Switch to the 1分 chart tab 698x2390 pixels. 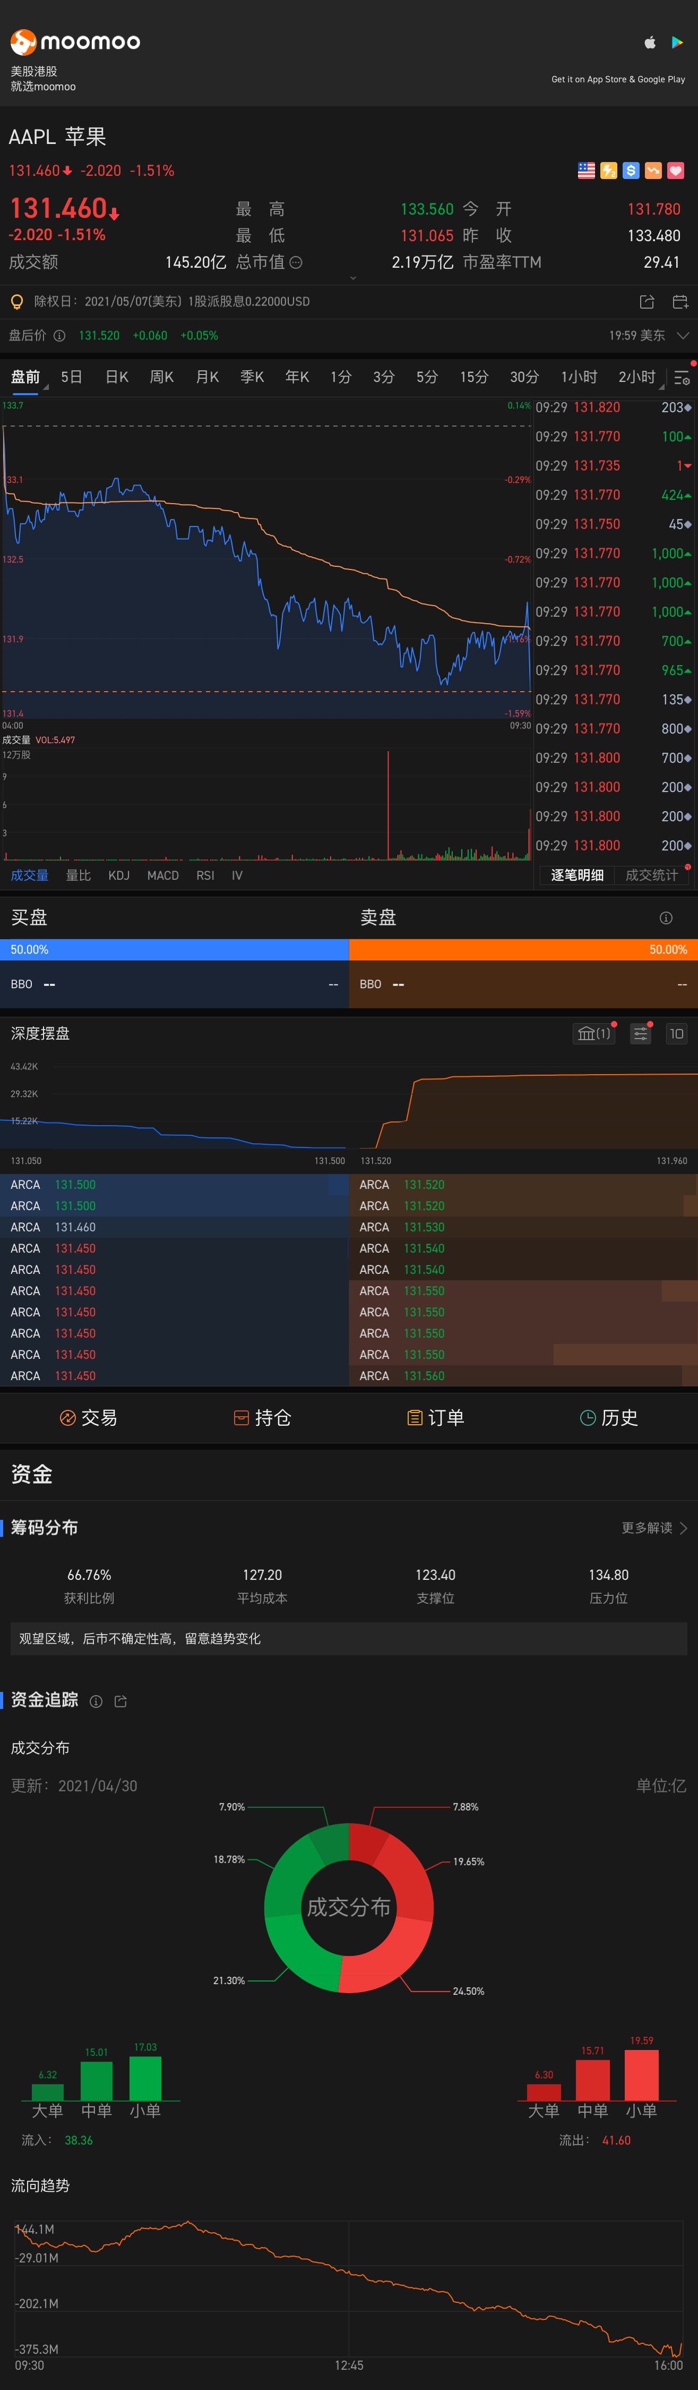341,377
